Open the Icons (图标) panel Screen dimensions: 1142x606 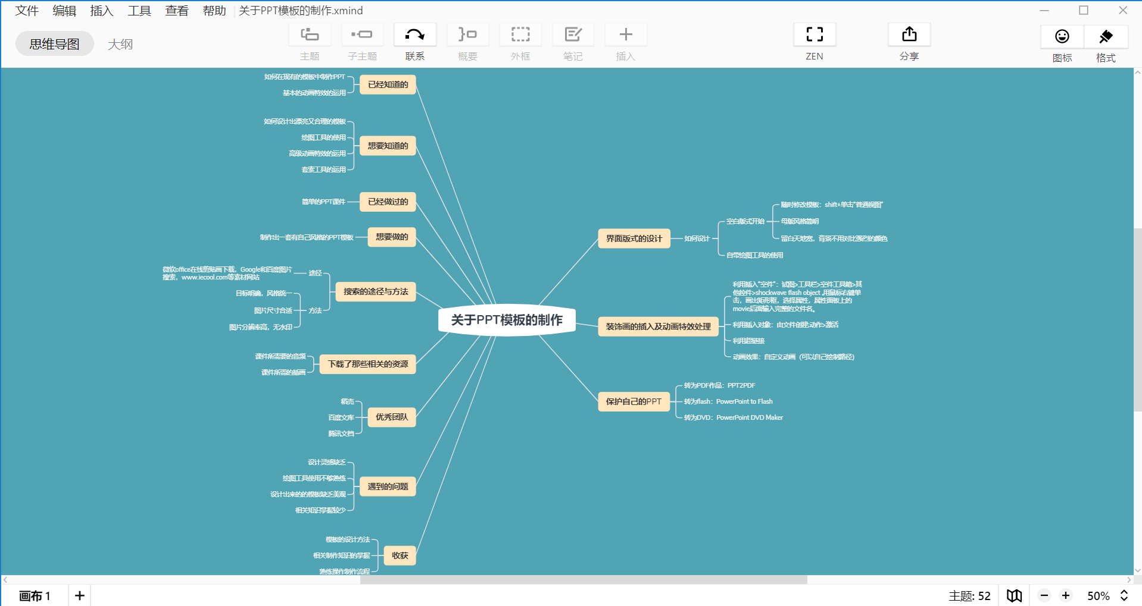[1062, 37]
